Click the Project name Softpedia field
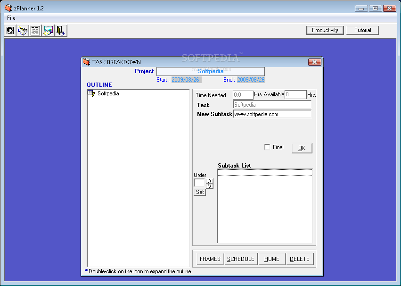Image resolution: width=401 pixels, height=286 pixels. (211, 71)
